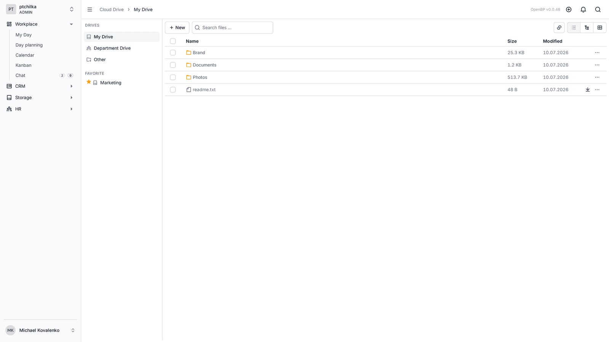
Task: Switch to grid view layout
Action: [600, 28]
